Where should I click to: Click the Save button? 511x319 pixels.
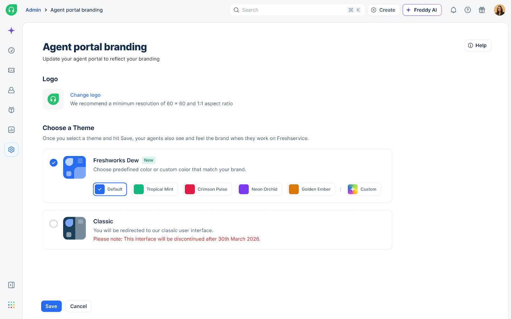(x=51, y=306)
